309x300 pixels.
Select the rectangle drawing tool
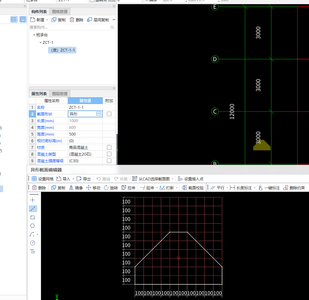33,218
